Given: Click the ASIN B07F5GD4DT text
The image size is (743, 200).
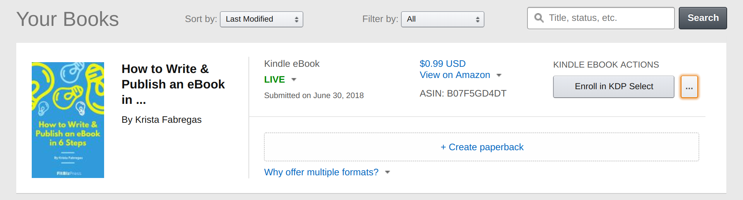Looking at the screenshot, I should point(463,93).
